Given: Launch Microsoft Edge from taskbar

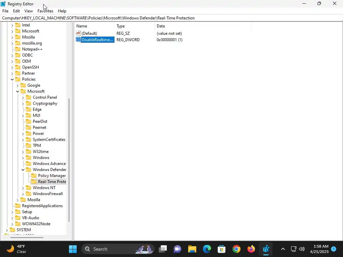Looking at the screenshot, I should coord(207,249).
